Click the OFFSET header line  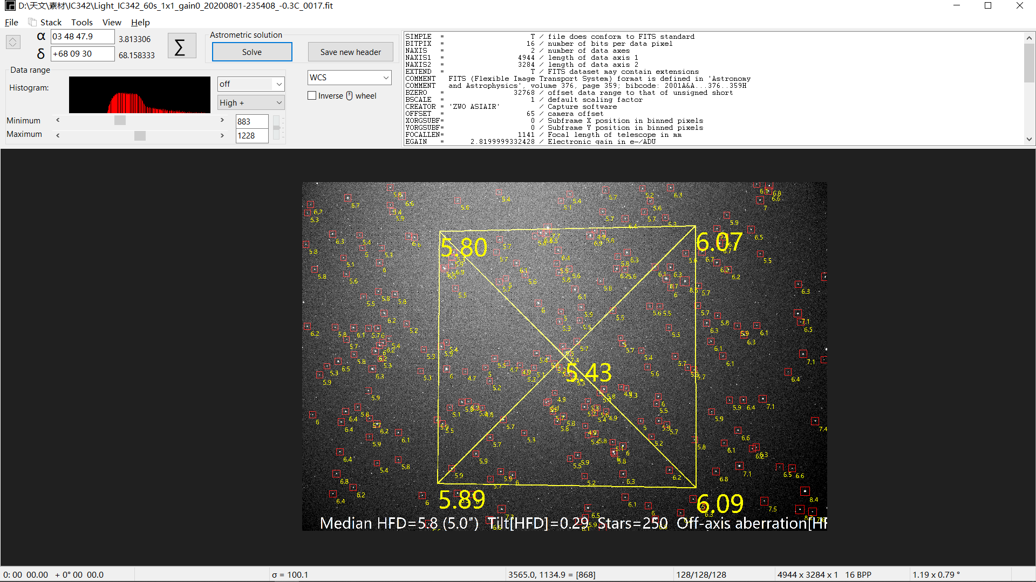point(505,114)
